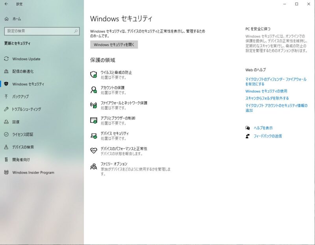Maximize the Settings window
The height and width of the screenshot is (245, 315).
[296, 4]
